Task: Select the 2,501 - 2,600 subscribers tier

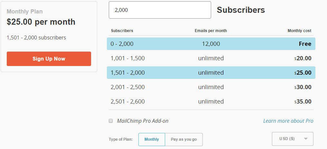Action: (211, 102)
